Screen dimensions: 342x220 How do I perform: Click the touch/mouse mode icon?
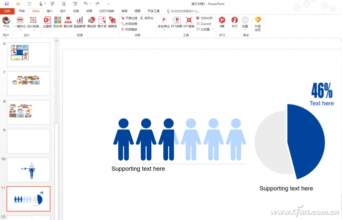point(40,3)
